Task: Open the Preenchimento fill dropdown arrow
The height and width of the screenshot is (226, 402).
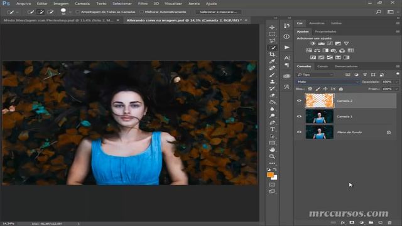Action: point(396,89)
